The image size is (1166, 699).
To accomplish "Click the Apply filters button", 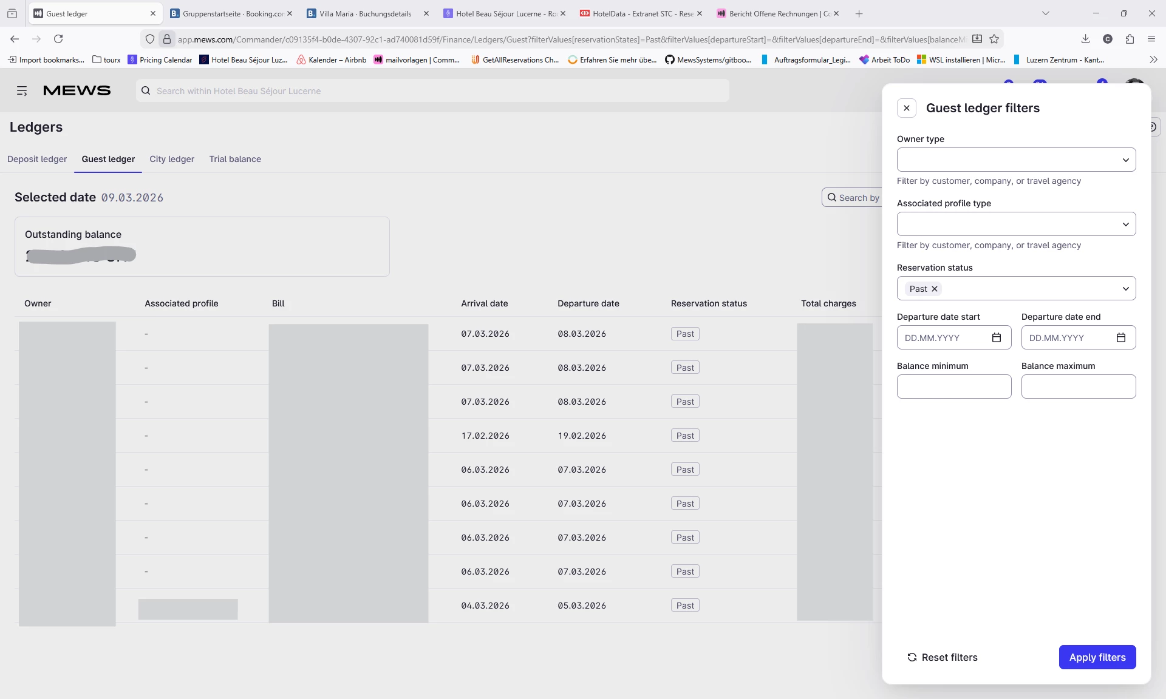I will pos(1097,657).
